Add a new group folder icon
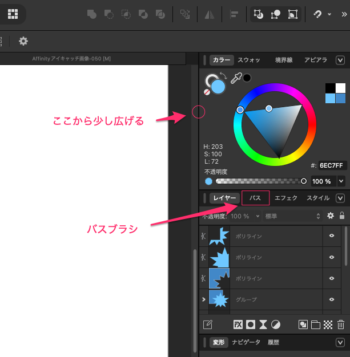350x357 pixels. pos(316,325)
